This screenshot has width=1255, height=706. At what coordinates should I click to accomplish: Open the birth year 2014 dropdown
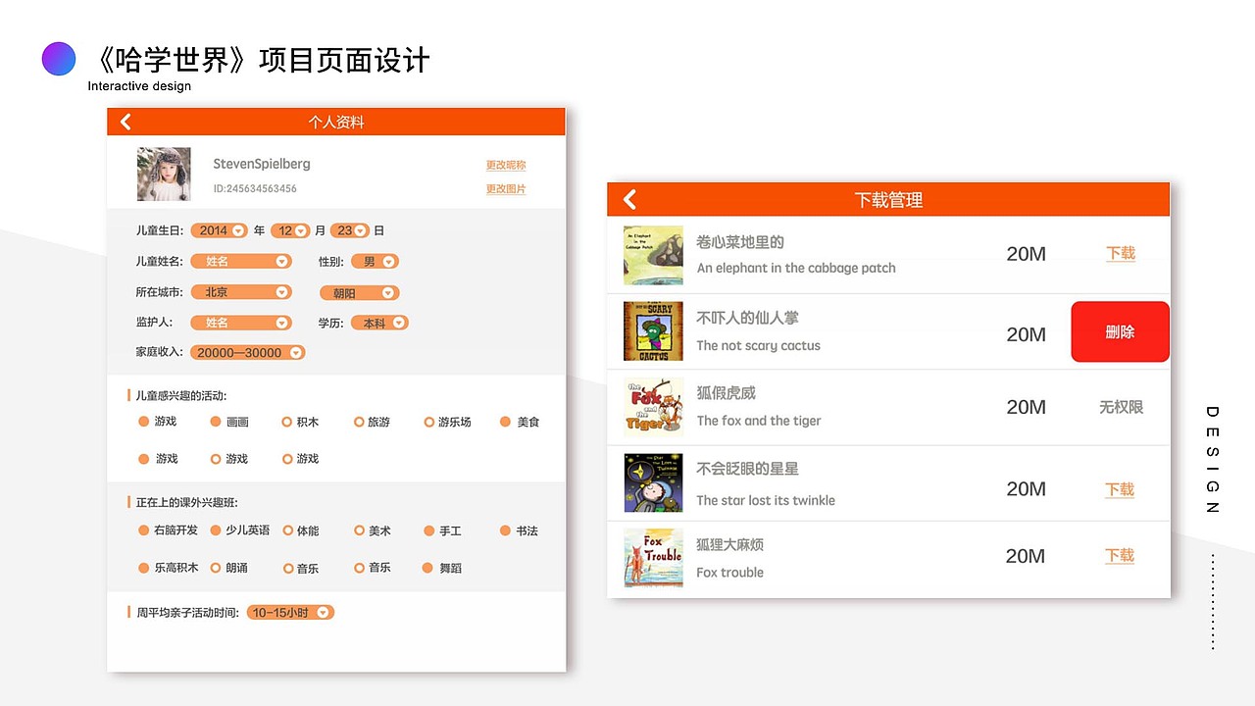tap(219, 229)
